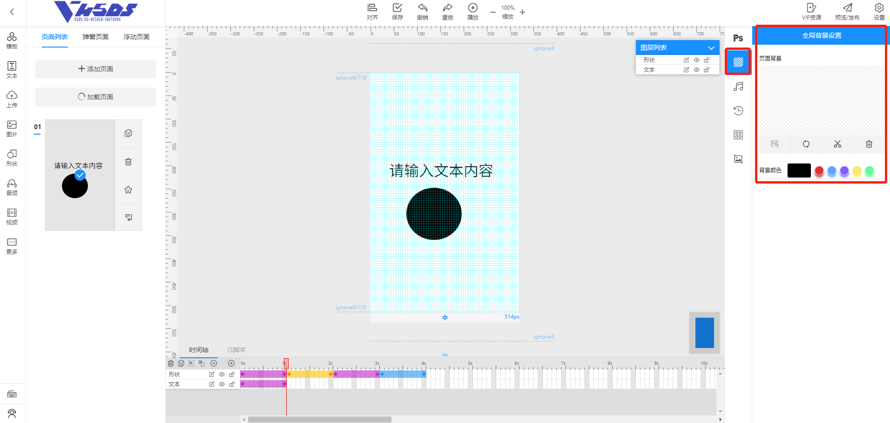The width and height of the screenshot is (890, 423).
Task: Click 添加页面 add page button
Action: (95, 69)
